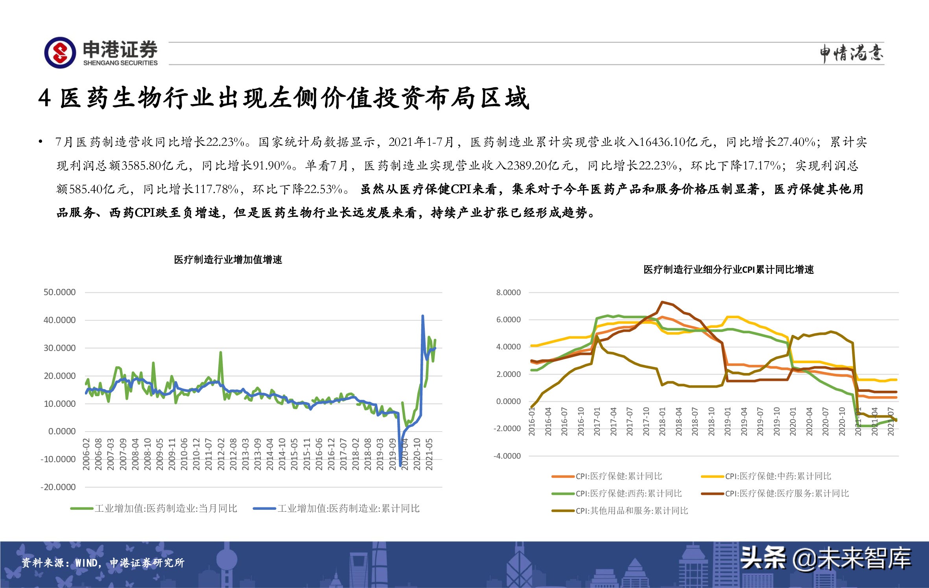The image size is (929, 588).
Task: Click the 2006-02 x-axis label on left chart
Action: 86,454
